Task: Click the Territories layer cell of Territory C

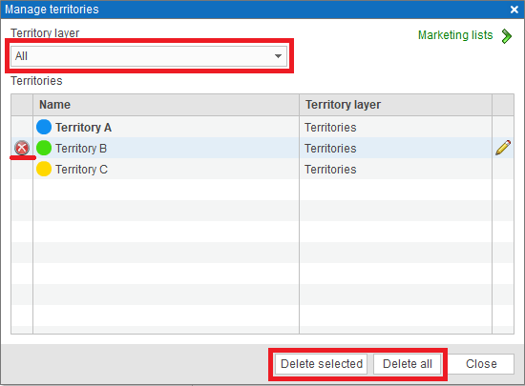Action: 330,170
